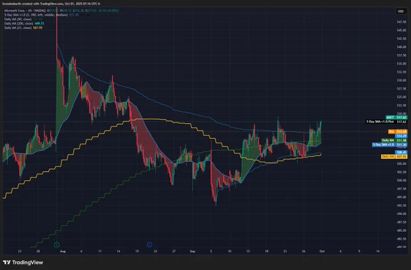Click the 449.73 Daily MA 200 value
Image resolution: width=411 pixels, height=270 pixels.
[x=39, y=24]
